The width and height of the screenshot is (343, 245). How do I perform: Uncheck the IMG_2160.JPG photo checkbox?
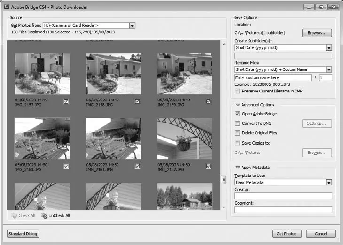66,166
